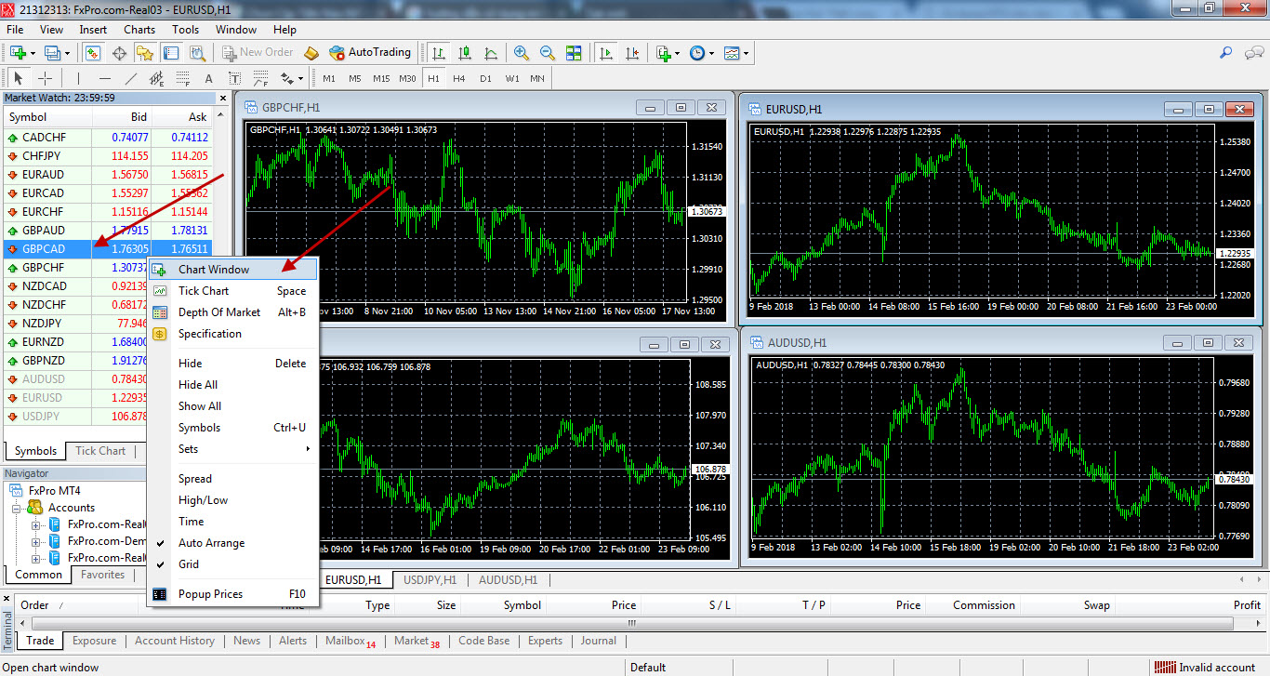The width and height of the screenshot is (1270, 676).
Task: Select the arrow Cursor tool
Action: point(19,78)
